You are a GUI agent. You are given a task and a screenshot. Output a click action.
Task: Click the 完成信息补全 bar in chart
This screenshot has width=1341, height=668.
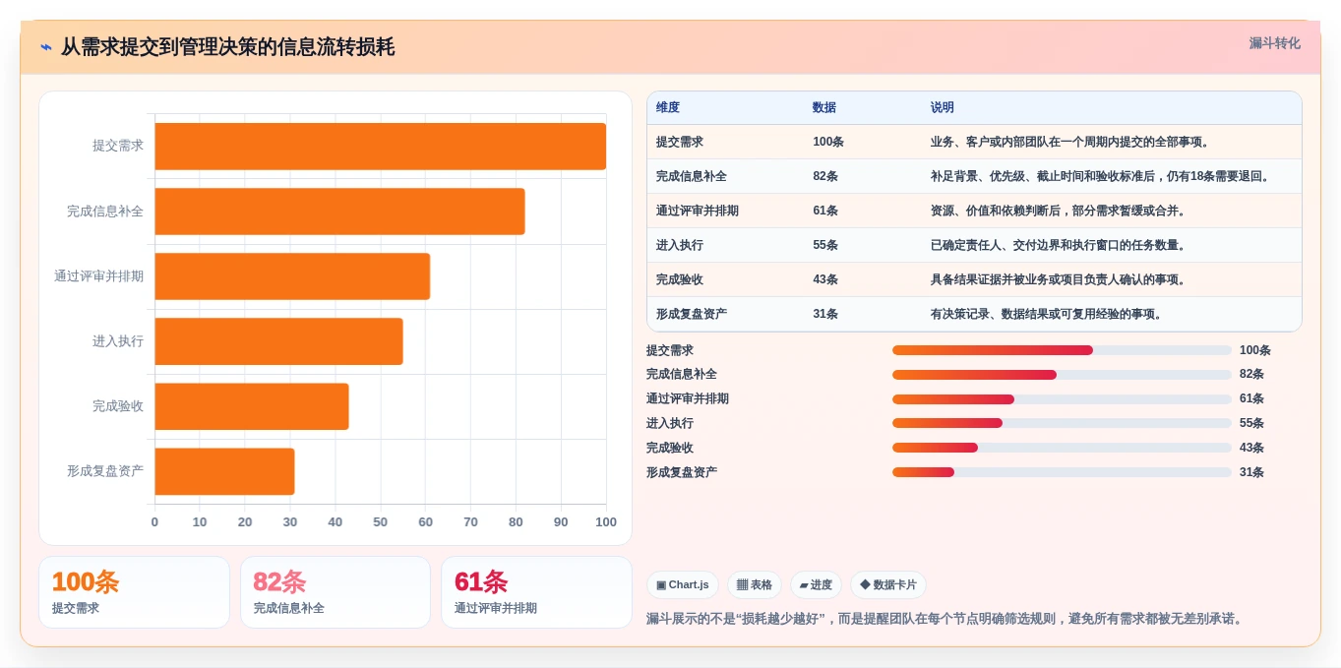pos(339,212)
